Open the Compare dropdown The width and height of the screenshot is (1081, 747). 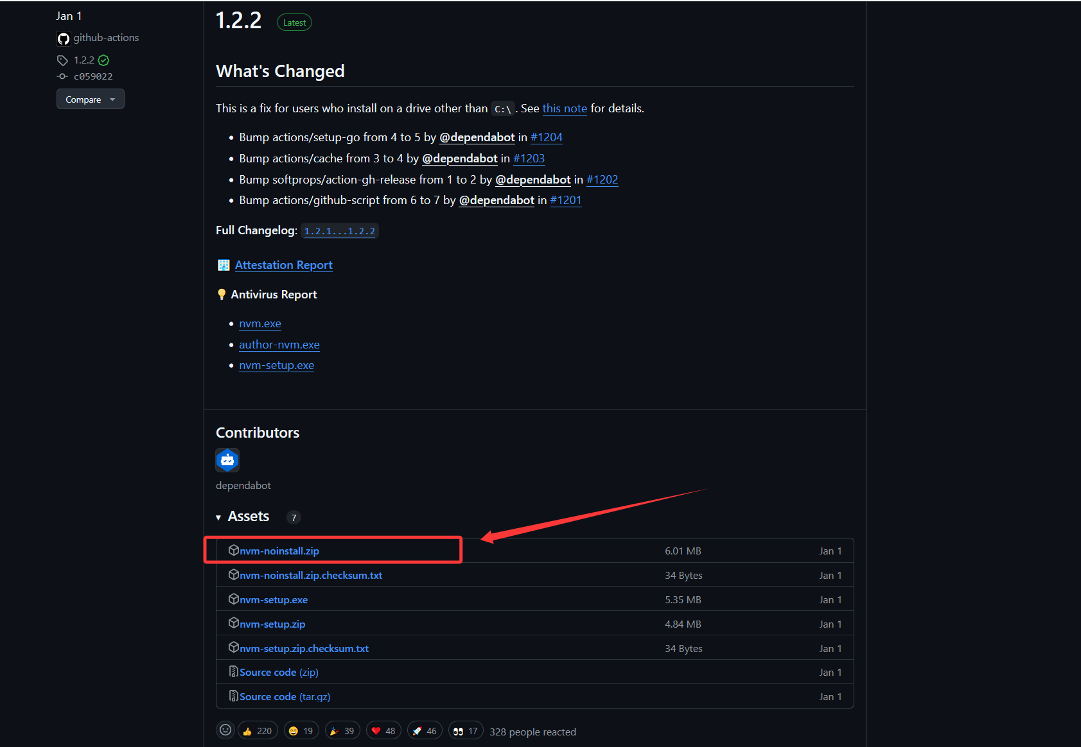[91, 99]
